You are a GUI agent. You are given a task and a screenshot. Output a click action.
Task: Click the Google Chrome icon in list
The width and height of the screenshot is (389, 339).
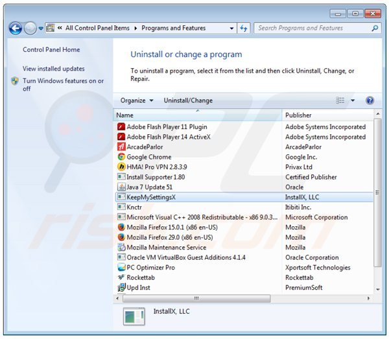(x=121, y=157)
